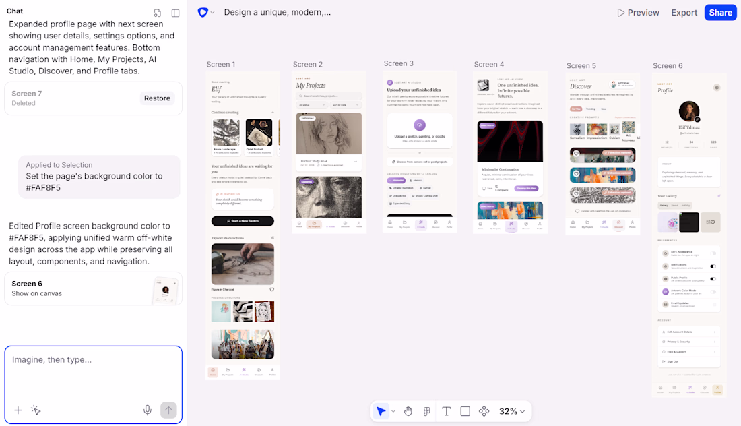
Task: Select the Rectangle frame tool
Action: [465, 411]
